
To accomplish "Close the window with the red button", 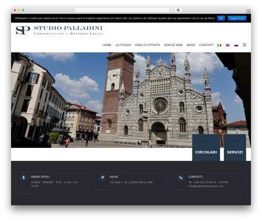I will point(15,10).
